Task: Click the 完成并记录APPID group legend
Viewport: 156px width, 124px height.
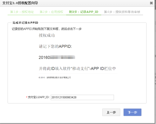Action: (25, 23)
